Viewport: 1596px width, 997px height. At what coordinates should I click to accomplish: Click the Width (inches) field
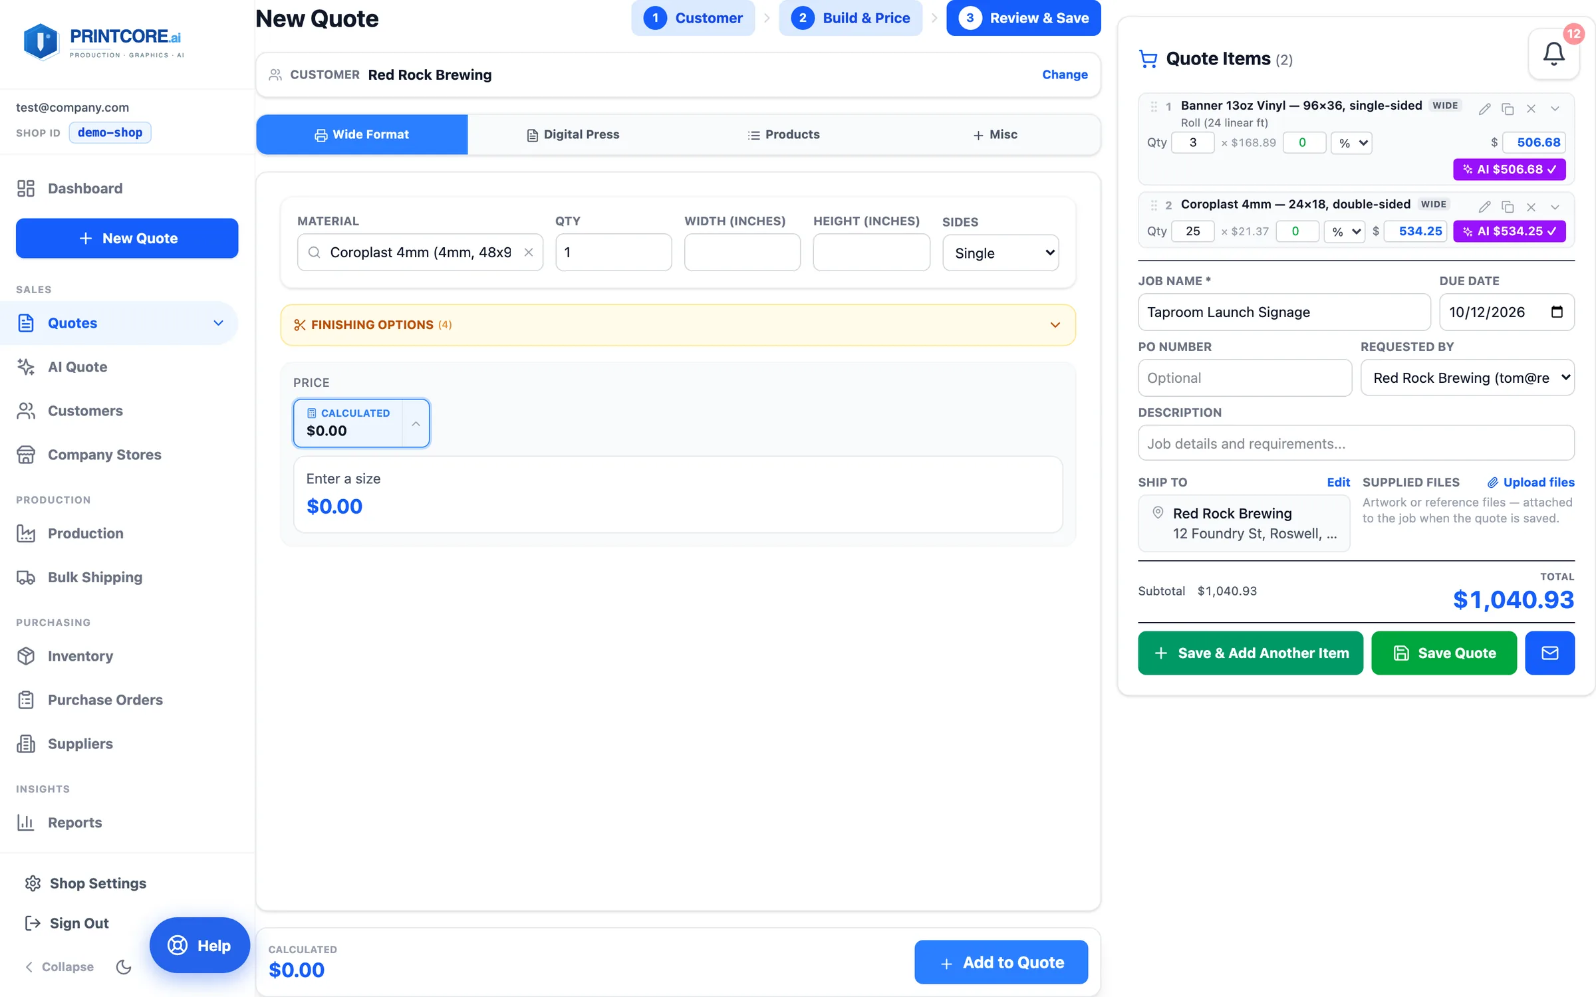(742, 253)
